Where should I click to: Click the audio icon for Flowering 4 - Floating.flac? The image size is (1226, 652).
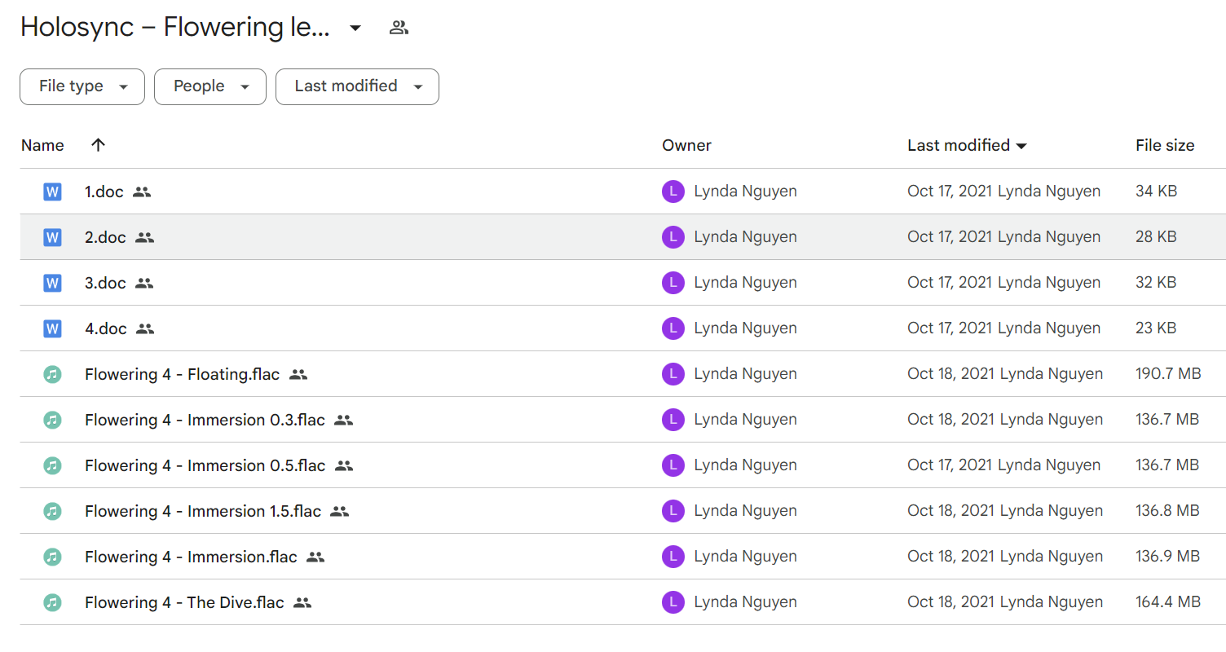52,375
